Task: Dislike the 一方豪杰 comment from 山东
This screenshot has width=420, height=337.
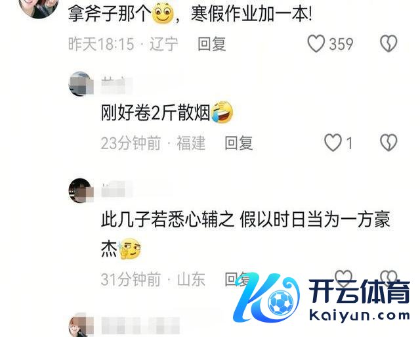Action: point(388,277)
